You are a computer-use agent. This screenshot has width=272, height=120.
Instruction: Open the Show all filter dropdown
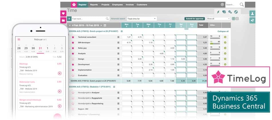tap(218, 19)
